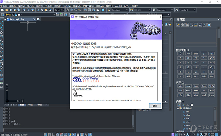This screenshot has width=221, height=136.
Task: Toggle the layer freeze sun icon
Action: click(10, 15)
